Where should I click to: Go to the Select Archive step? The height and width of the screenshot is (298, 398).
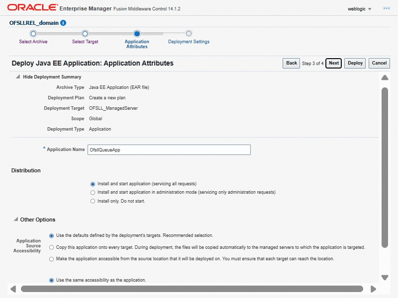pos(33,42)
